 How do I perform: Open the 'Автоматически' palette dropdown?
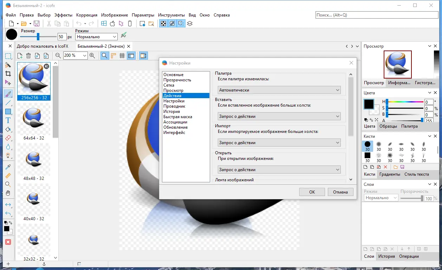coord(279,90)
